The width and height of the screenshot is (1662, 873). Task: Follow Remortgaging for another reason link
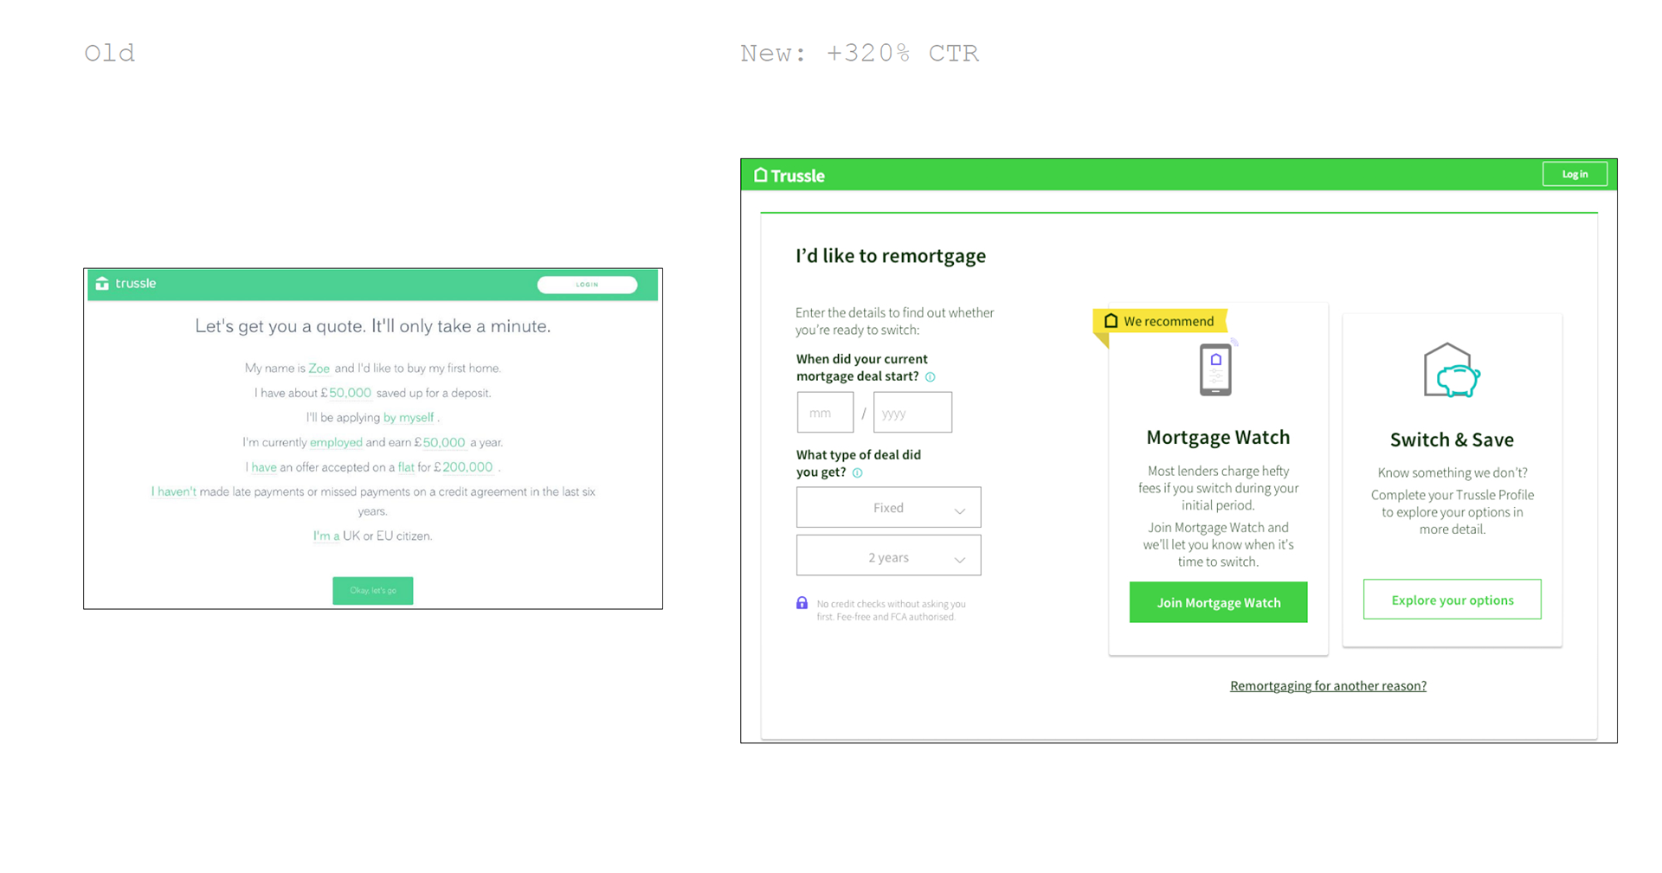[x=1328, y=686]
